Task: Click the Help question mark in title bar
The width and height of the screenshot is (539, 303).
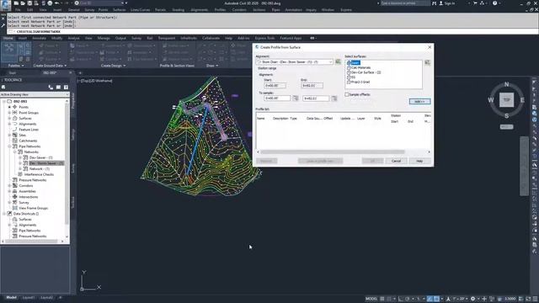Action: point(494,3)
